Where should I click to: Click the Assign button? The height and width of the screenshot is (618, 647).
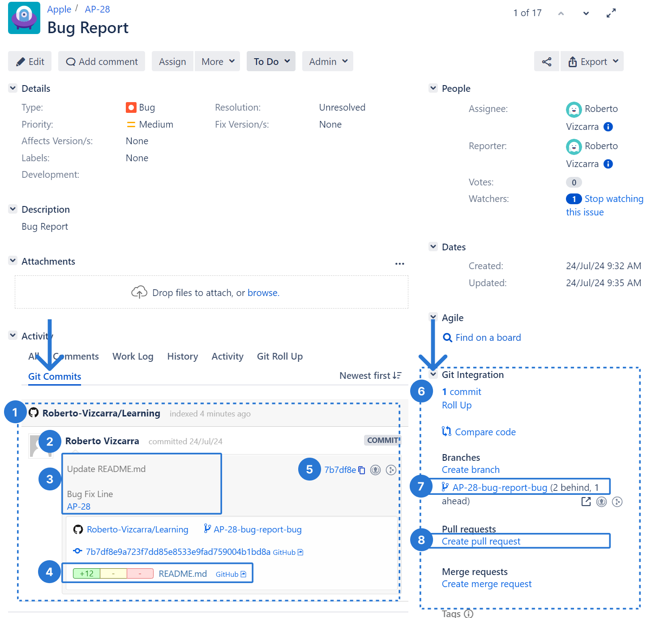point(172,61)
